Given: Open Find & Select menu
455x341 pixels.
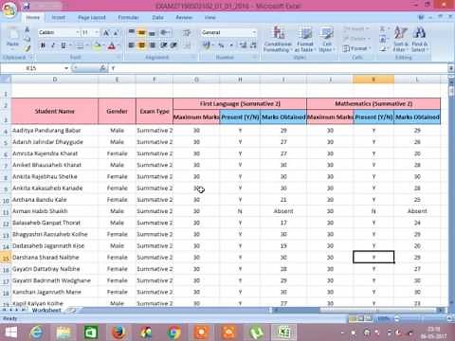Looking at the screenshot, I should (x=420, y=39).
